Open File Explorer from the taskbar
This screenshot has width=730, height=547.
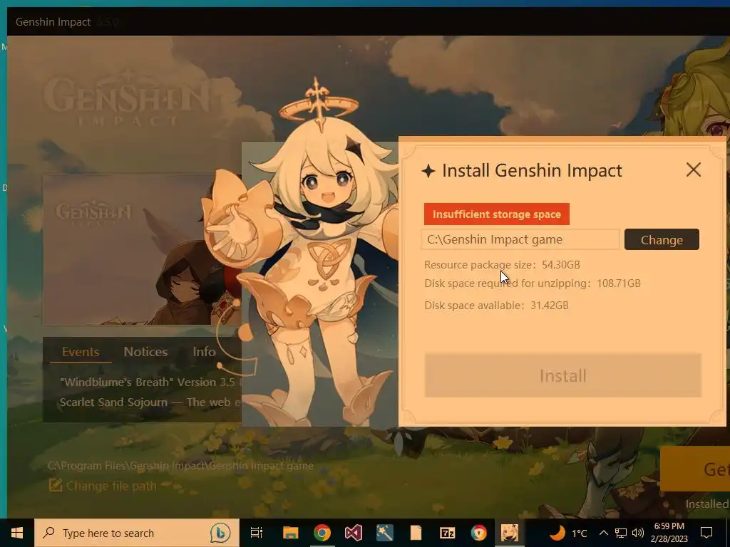pos(291,533)
